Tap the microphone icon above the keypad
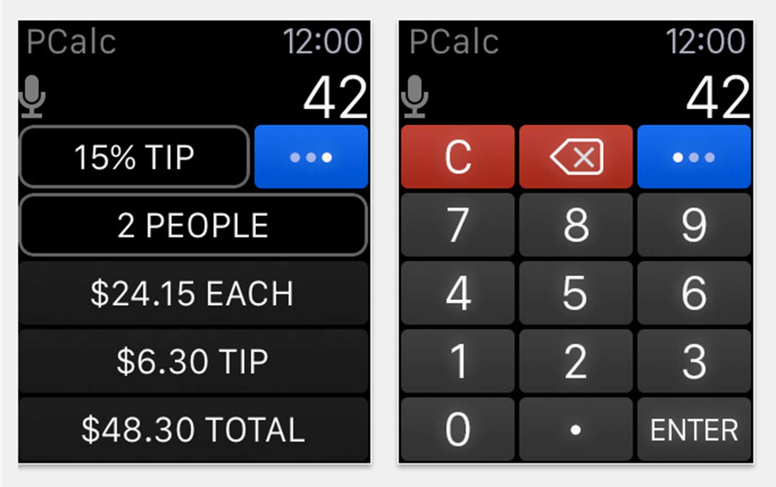Image resolution: width=776 pixels, height=487 pixels. pos(414,96)
